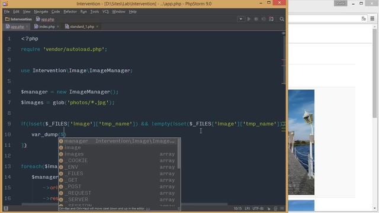379x213 pixels.
Task: Choose the manager completion suggestion
Action: [118, 141]
